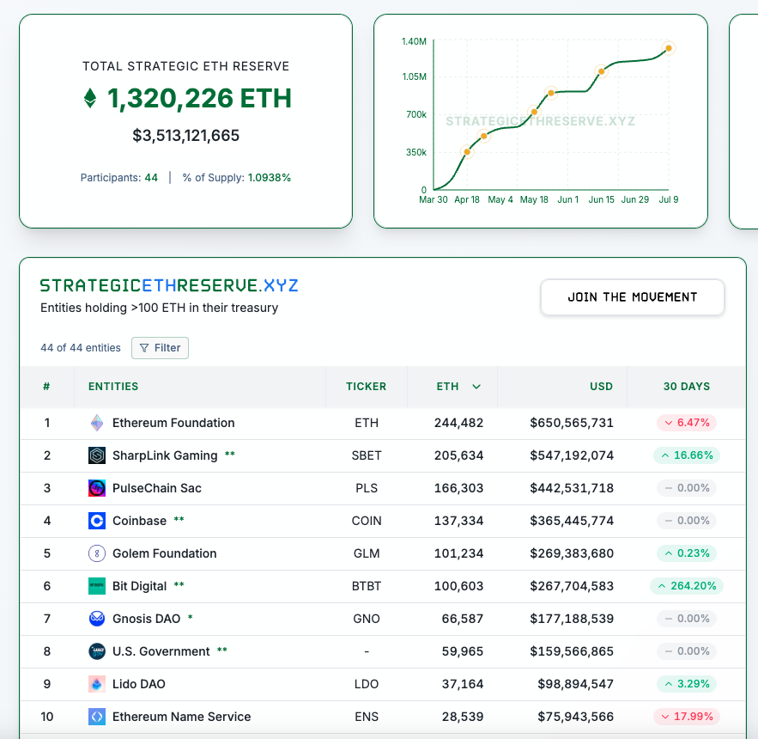Click the U.S. Government logo icon
The height and width of the screenshot is (739, 758).
tap(97, 651)
